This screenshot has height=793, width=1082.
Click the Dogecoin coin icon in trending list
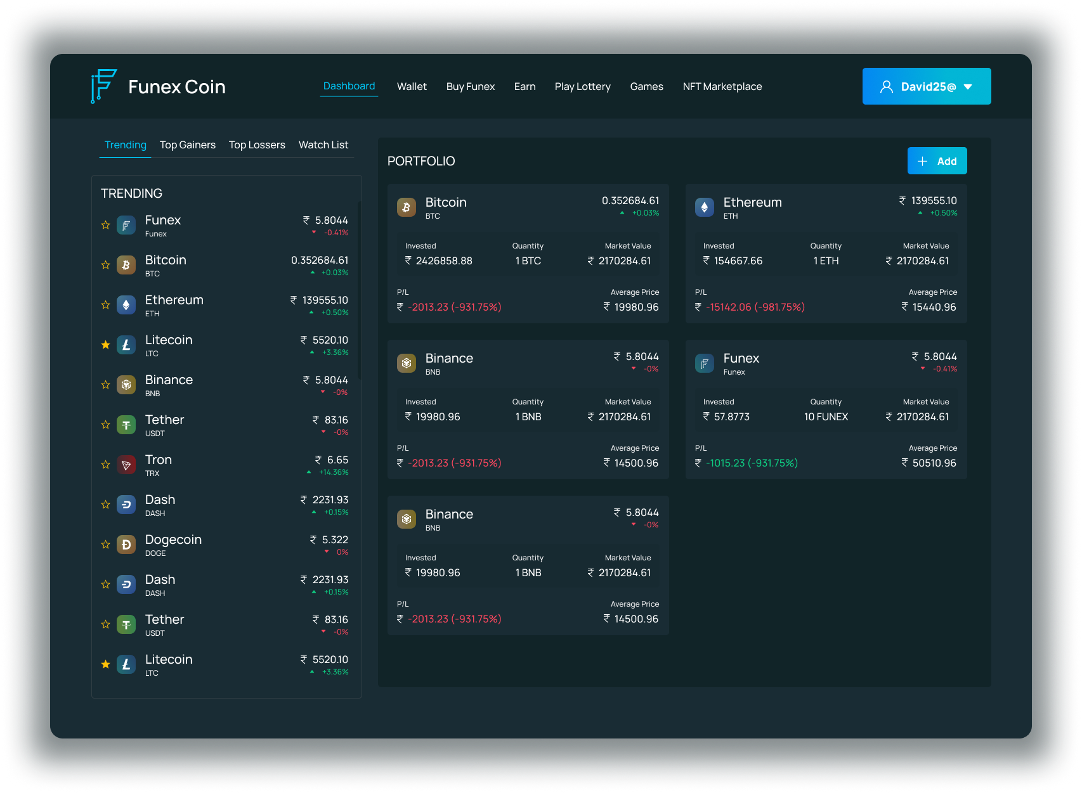[x=126, y=545]
